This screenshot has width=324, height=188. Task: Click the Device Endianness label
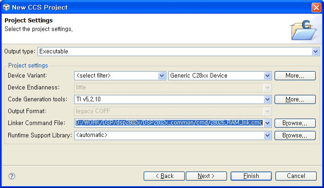point(34,88)
